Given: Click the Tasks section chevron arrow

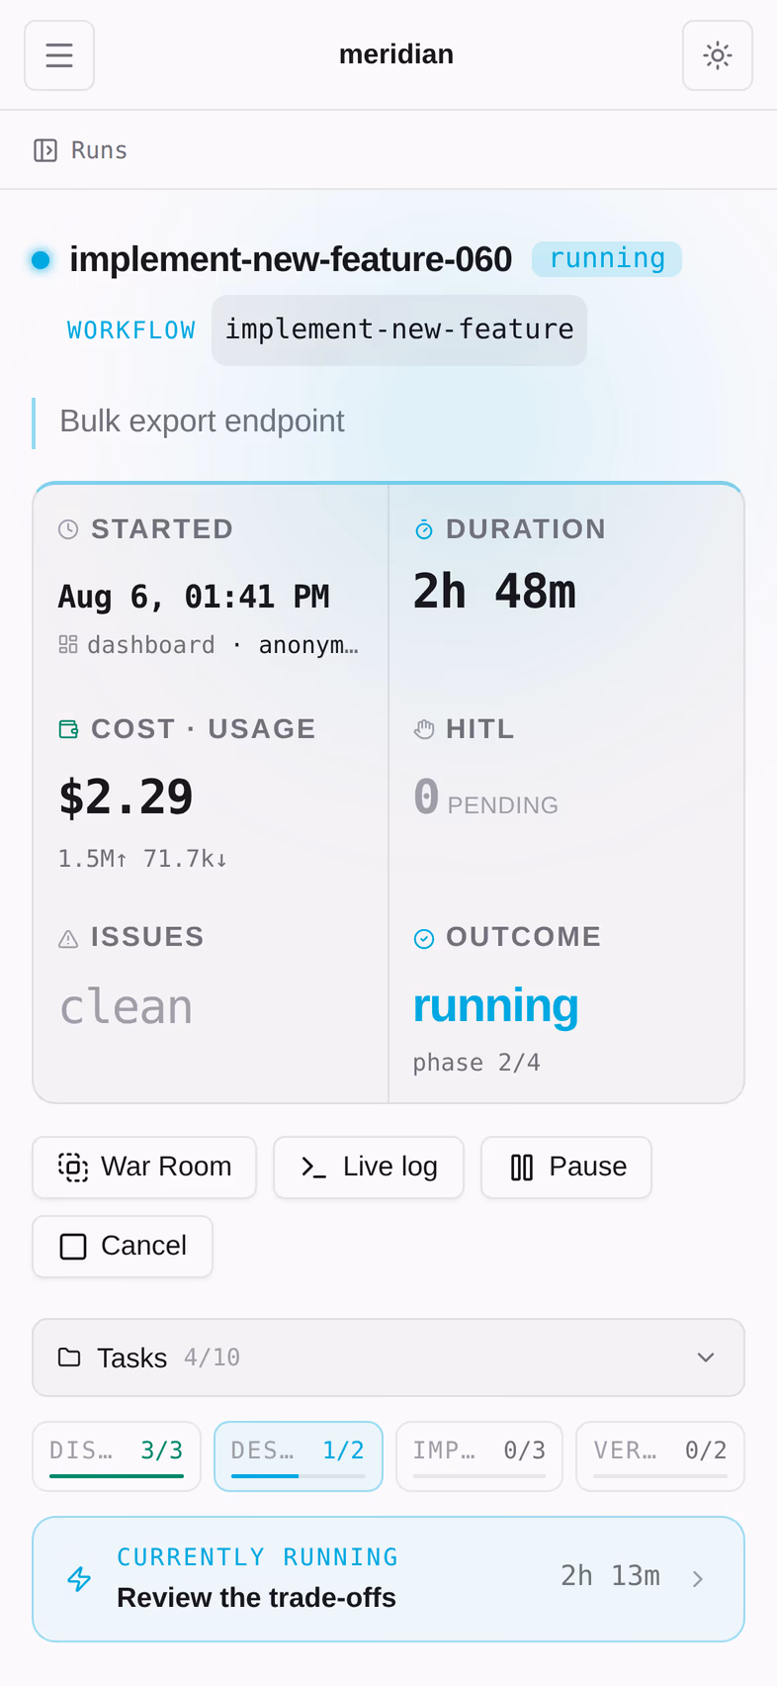Looking at the screenshot, I should point(706,1358).
